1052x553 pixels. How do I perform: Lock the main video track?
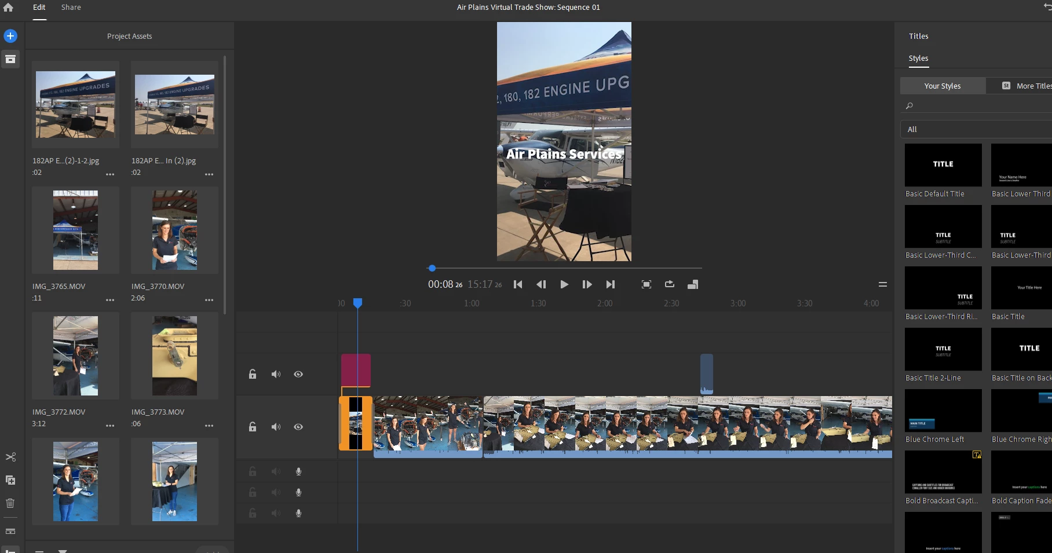click(x=253, y=427)
